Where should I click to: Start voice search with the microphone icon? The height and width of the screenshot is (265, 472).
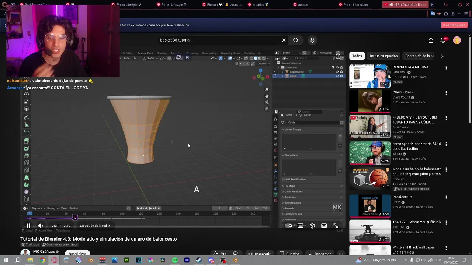(312, 40)
